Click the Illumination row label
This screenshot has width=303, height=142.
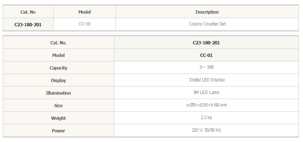[x=59, y=93]
